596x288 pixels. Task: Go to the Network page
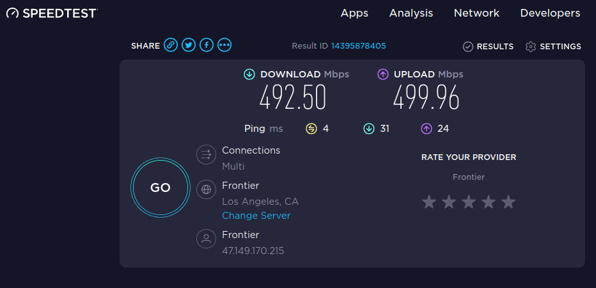pyautogui.click(x=476, y=13)
